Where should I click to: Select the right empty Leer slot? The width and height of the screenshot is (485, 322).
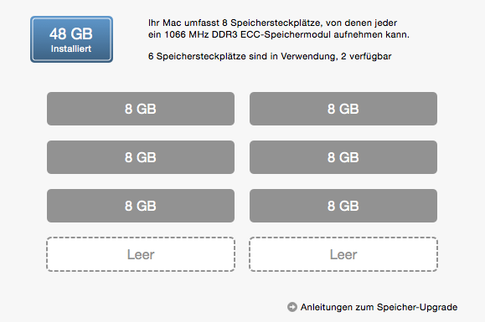point(343,254)
